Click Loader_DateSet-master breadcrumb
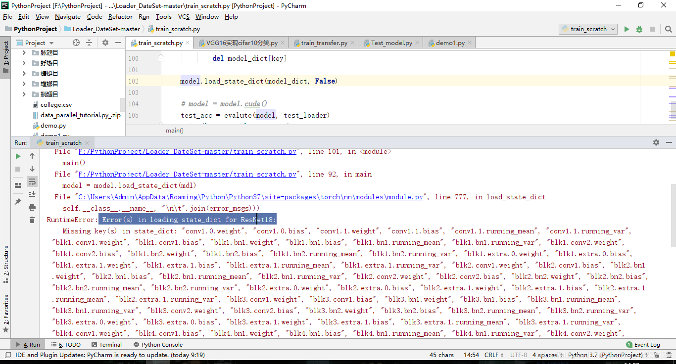 pos(102,29)
